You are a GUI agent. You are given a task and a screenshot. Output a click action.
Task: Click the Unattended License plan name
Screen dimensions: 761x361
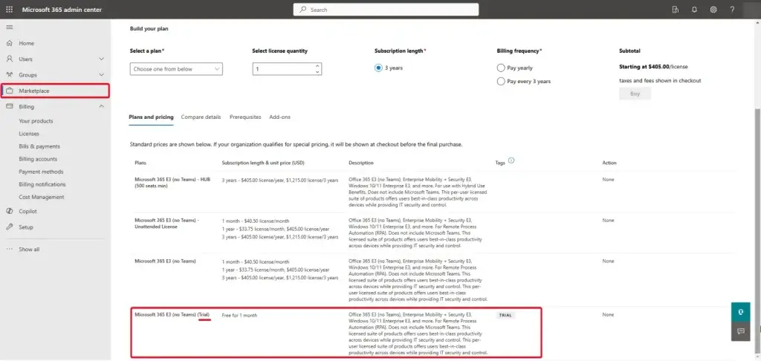tap(166, 223)
